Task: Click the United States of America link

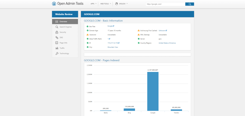Action: coord(167,43)
